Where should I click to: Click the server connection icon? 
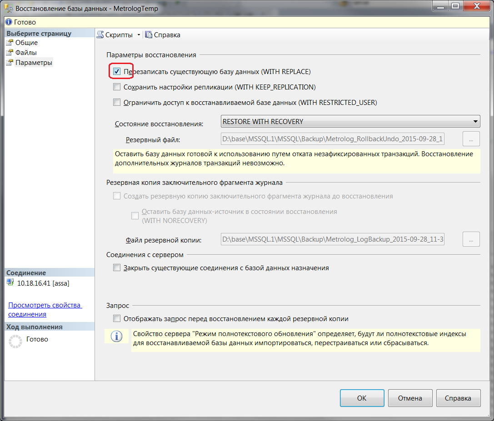click(x=11, y=282)
